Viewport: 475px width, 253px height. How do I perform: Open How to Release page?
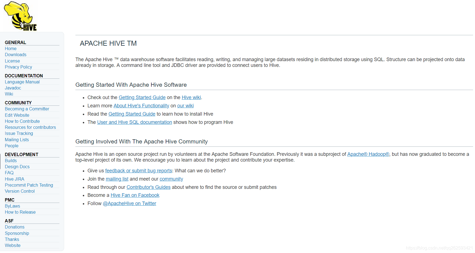(20, 212)
